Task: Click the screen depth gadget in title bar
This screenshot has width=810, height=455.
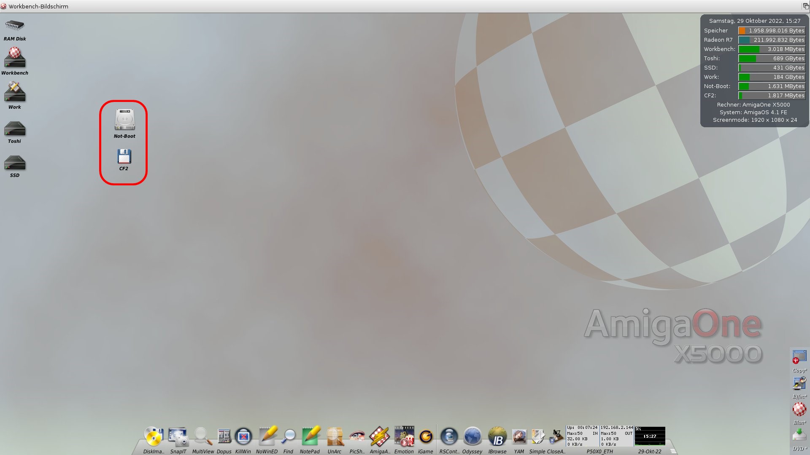Action: (x=805, y=6)
